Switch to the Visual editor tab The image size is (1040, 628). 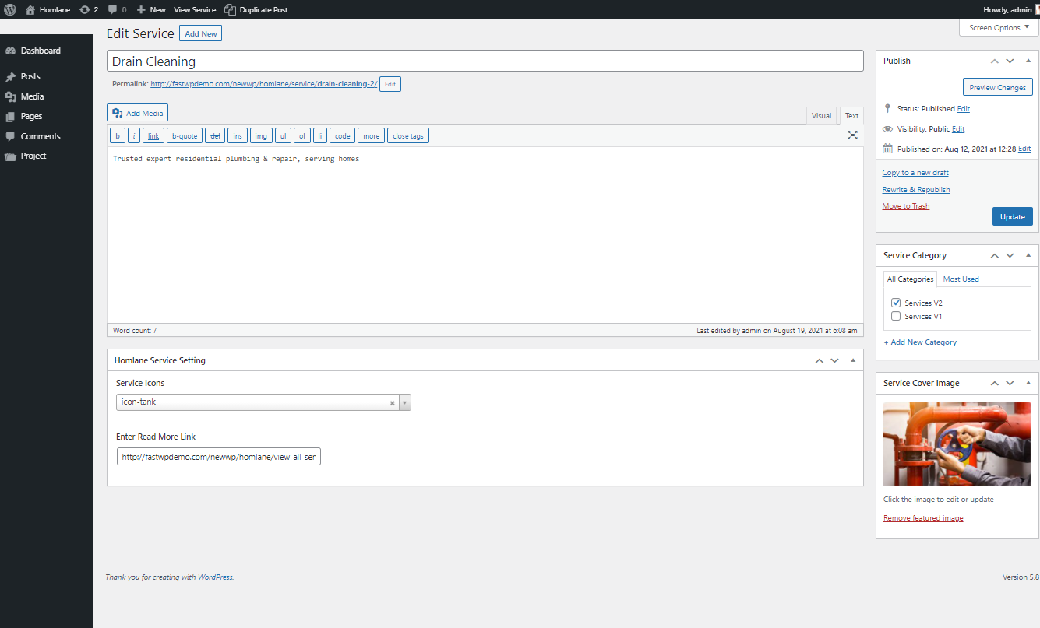click(821, 116)
